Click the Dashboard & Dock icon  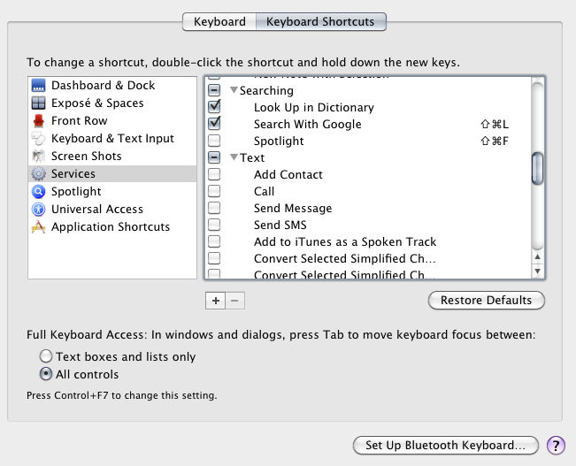pyautogui.click(x=38, y=86)
